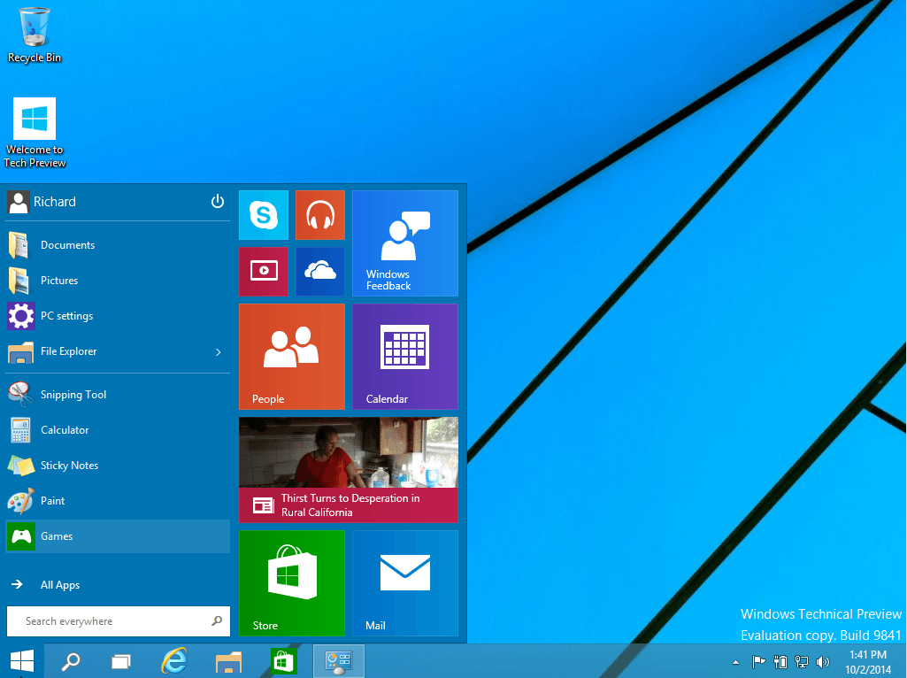Open the People tile
This screenshot has width=907, height=678.
coord(291,357)
